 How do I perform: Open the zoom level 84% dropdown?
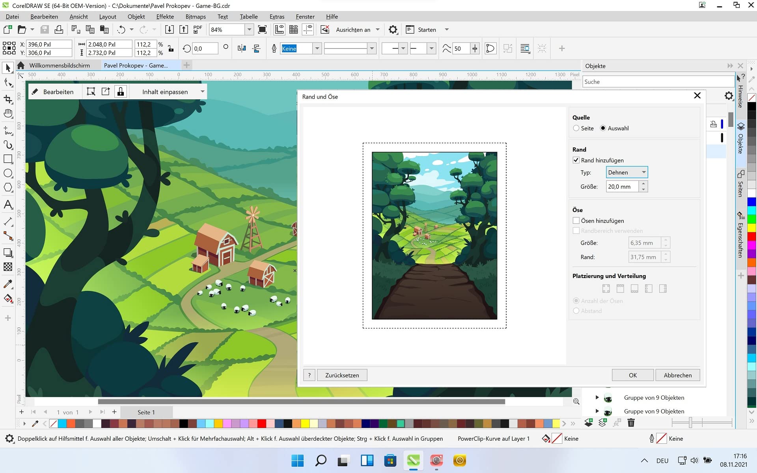click(x=249, y=30)
